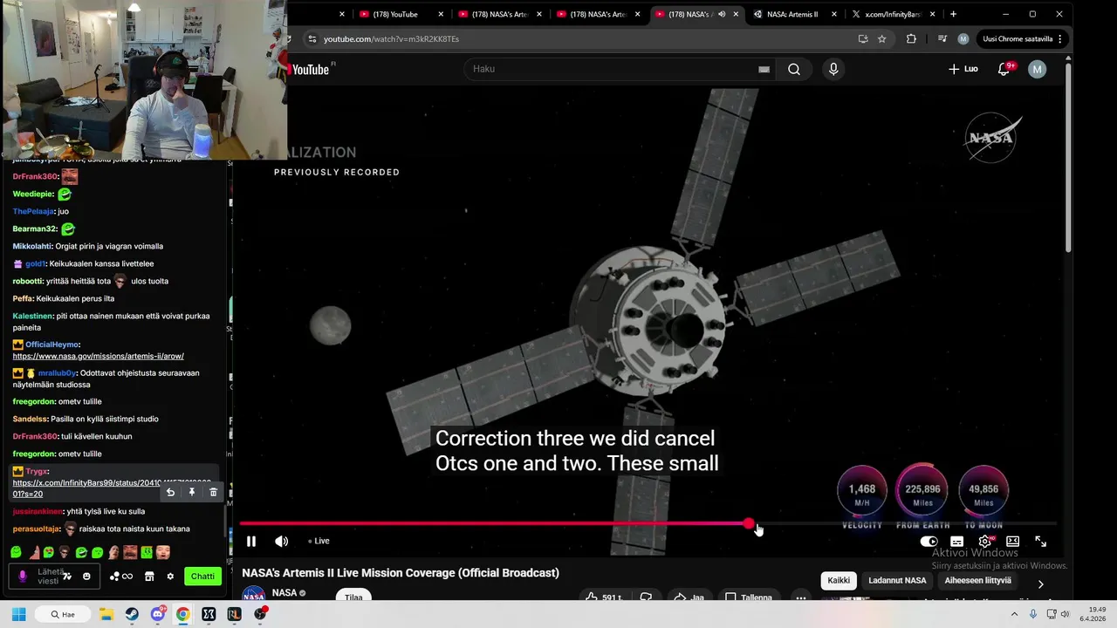Send chat with green Chatti button

202,577
